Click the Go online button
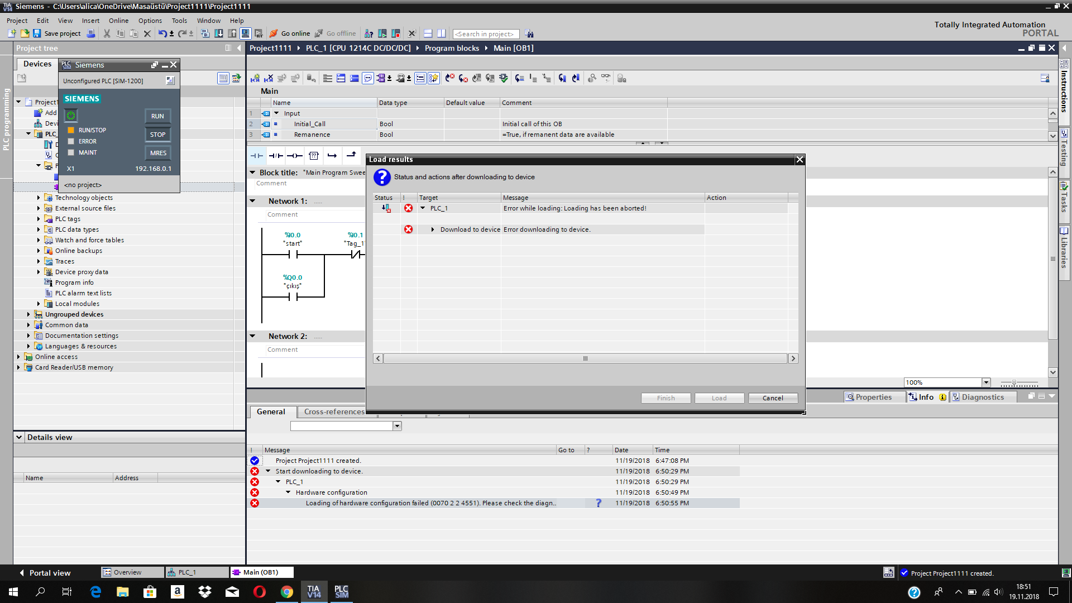Viewport: 1072px width, 603px height. [x=290, y=33]
